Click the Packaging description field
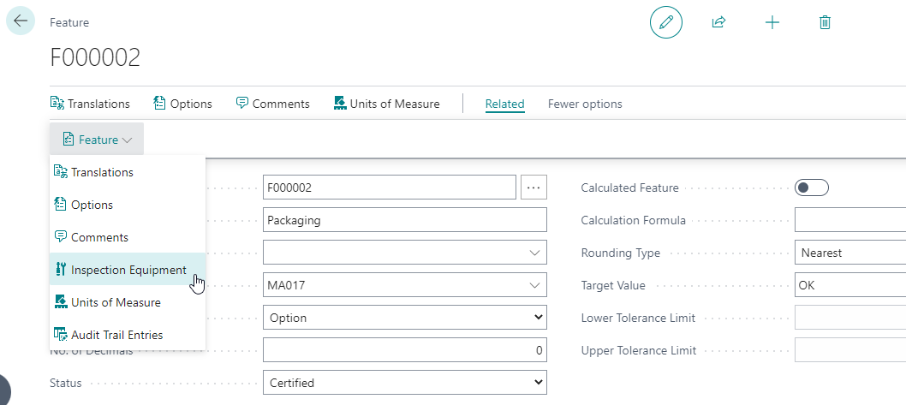Image resolution: width=906 pixels, height=405 pixels. click(x=404, y=220)
